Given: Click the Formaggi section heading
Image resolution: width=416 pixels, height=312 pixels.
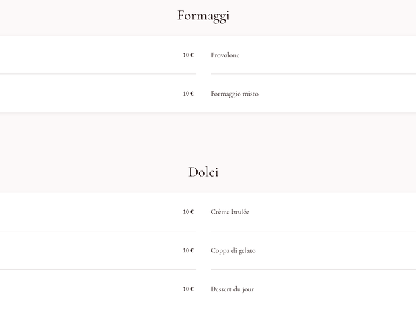Looking at the screenshot, I should 203,16.
